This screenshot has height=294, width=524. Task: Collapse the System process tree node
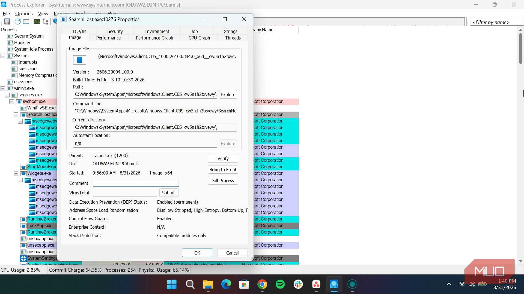tap(3, 56)
